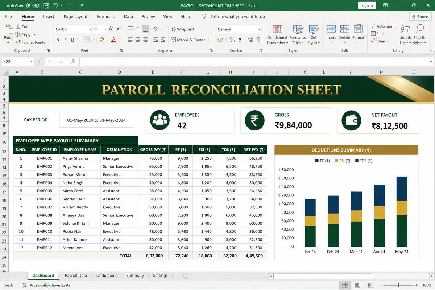Click the Delete cells icon
Image resolution: width=435 pixels, height=290 pixels.
tap(344, 29)
